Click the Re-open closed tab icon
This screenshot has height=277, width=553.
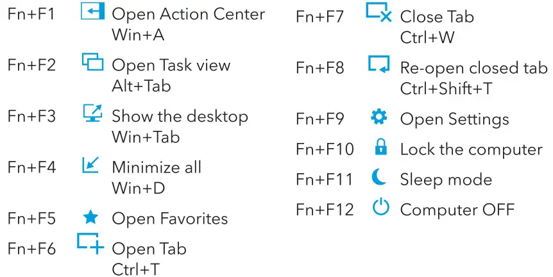tap(379, 64)
